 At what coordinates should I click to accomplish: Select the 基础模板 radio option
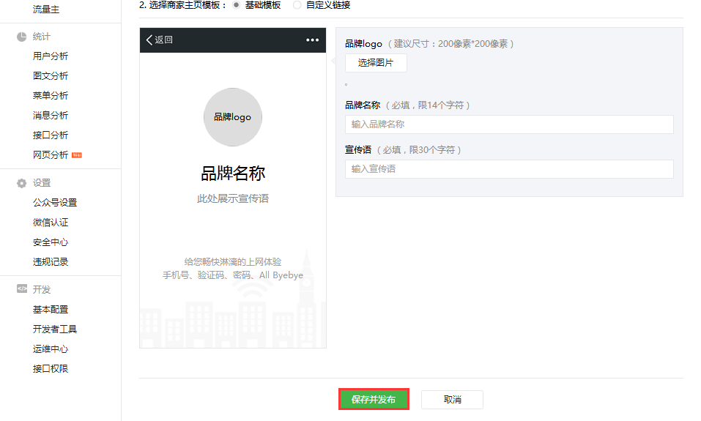236,5
